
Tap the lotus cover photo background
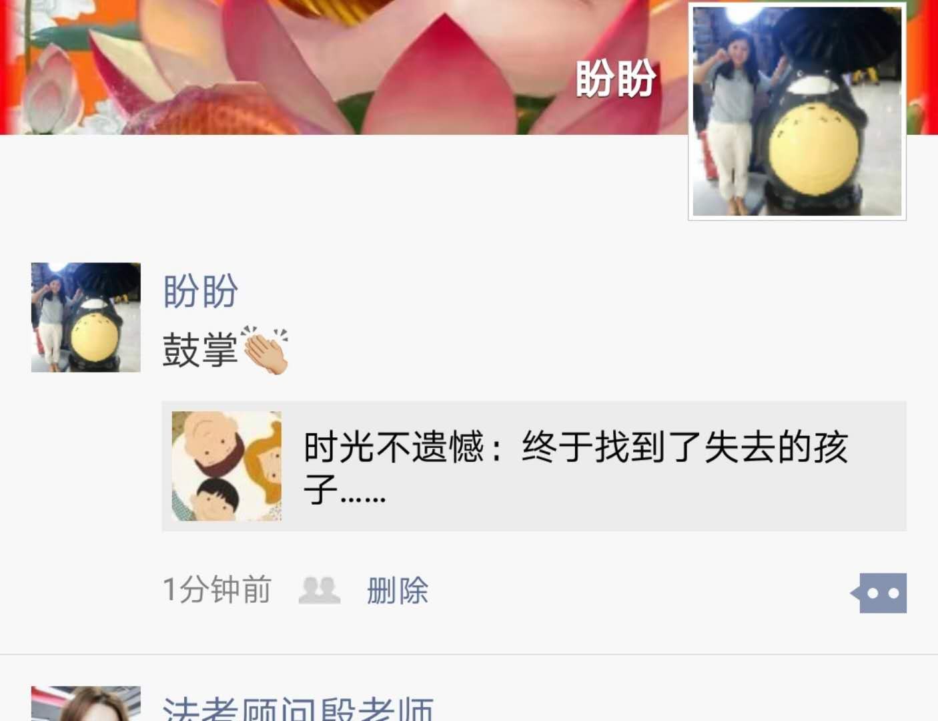pyautogui.click(x=334, y=67)
